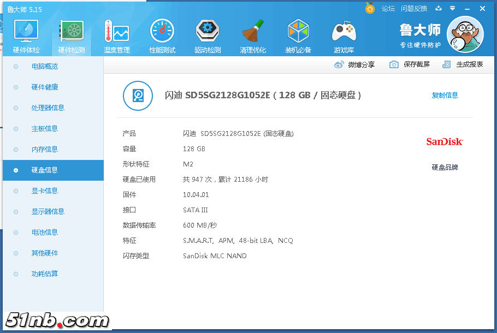Click 生成报表 to generate a report
Image resolution: width=497 pixels, height=333 pixels.
click(x=463, y=64)
